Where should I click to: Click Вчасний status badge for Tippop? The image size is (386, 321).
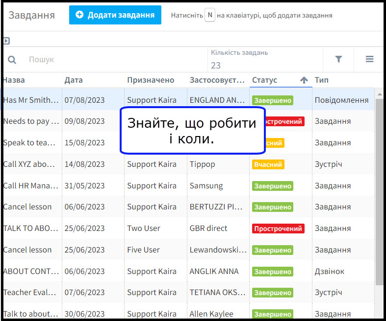268,164
